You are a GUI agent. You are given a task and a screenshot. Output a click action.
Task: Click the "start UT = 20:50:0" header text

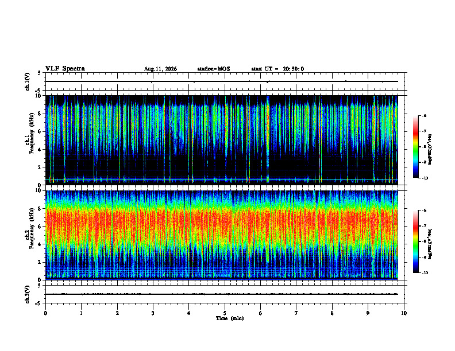point(277,69)
